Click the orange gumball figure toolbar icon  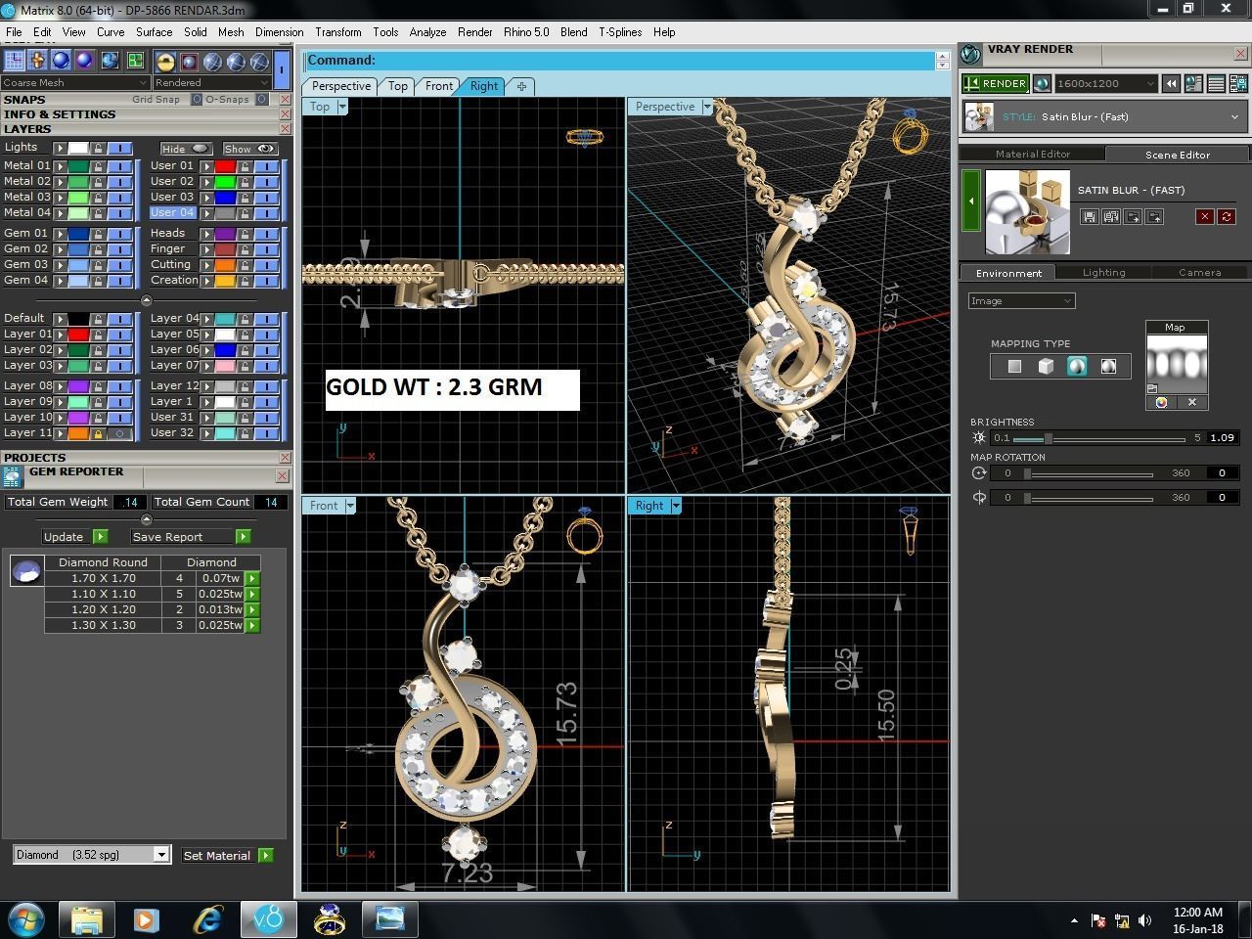38,61
